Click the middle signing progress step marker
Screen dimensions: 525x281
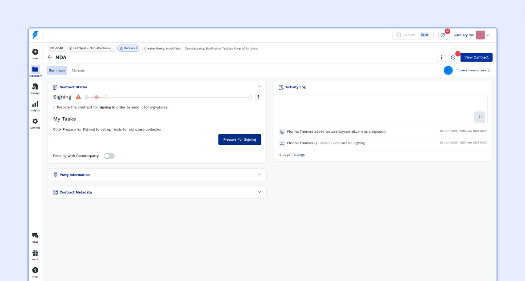[x=96, y=97]
